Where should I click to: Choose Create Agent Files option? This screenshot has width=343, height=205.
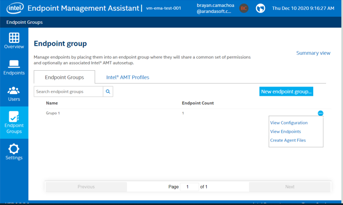[x=288, y=140]
